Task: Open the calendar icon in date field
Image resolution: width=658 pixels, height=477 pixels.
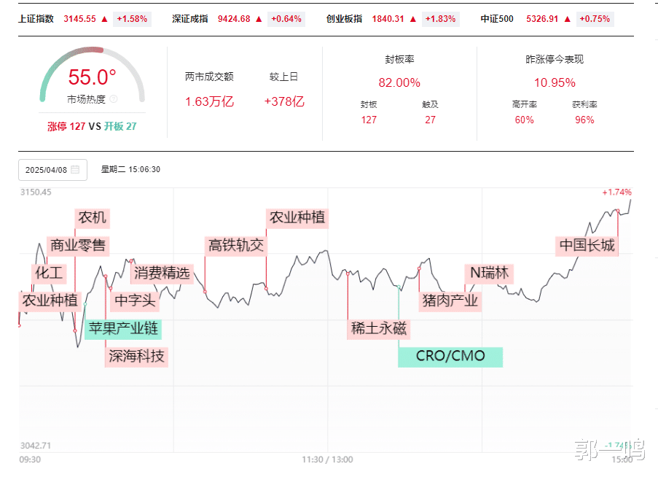Action: (75, 170)
